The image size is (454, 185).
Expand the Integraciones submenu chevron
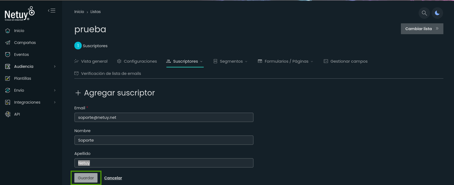tap(55, 102)
